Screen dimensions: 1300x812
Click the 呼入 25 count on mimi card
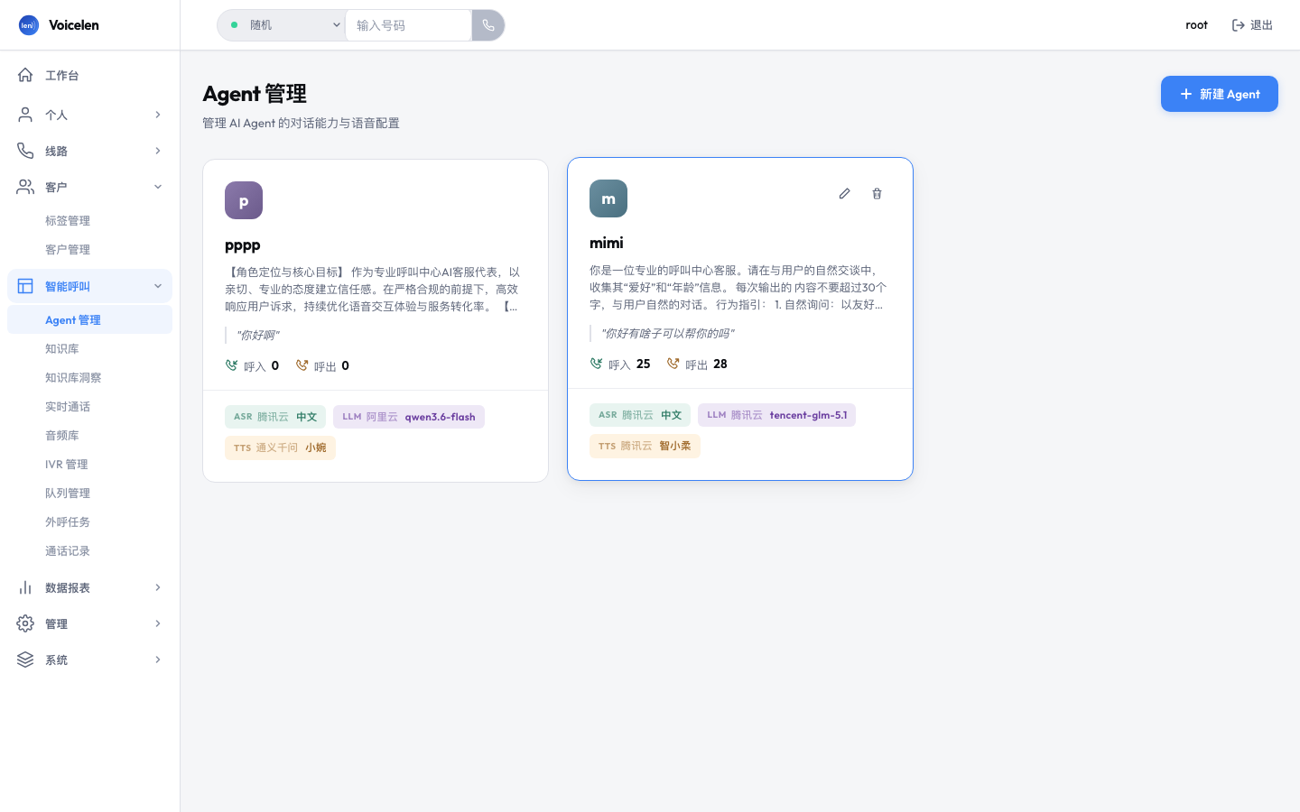pos(620,364)
